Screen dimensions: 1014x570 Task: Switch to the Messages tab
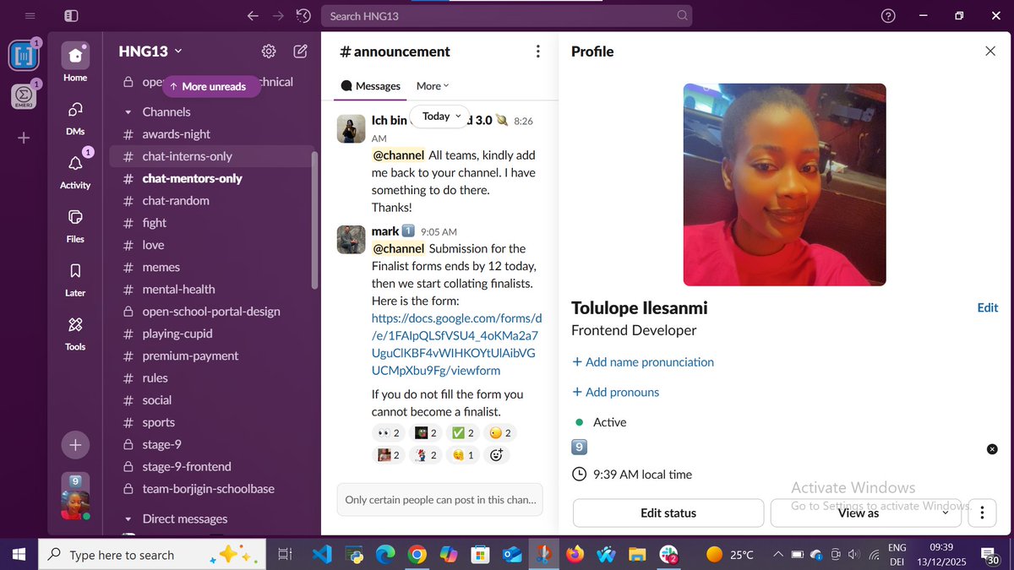[x=370, y=85]
